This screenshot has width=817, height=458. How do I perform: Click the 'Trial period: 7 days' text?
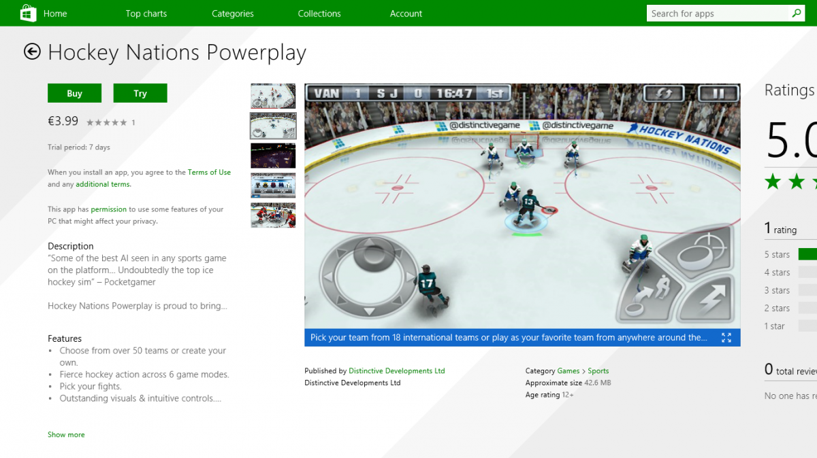point(78,147)
